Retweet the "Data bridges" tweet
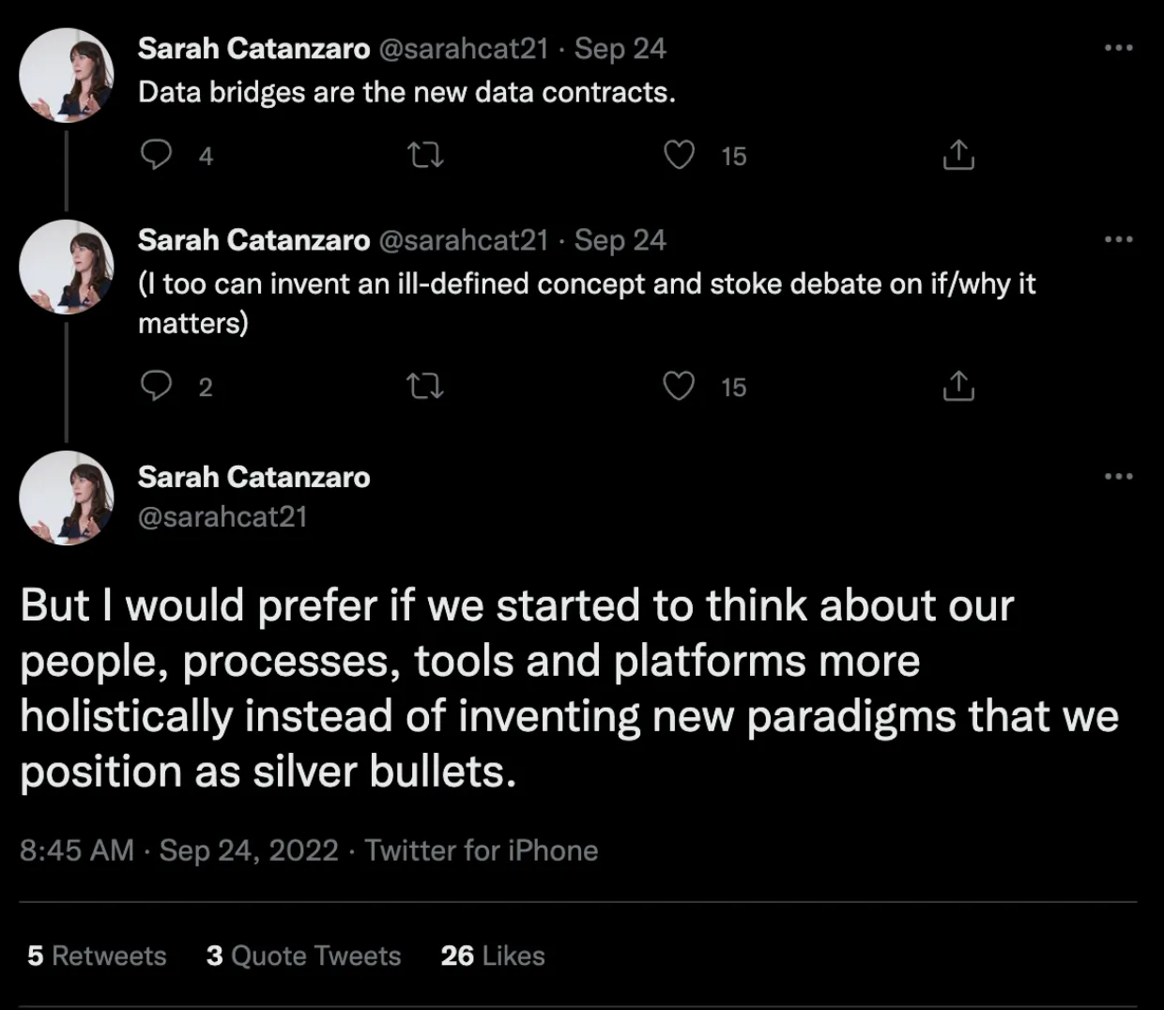Image resolution: width=1164 pixels, height=1010 pixels. point(425,155)
